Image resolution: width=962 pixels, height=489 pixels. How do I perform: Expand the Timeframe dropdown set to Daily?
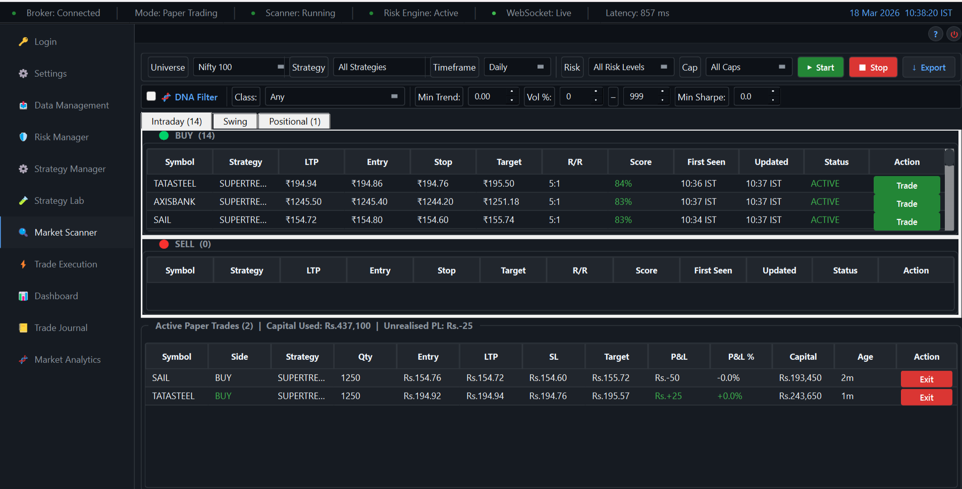click(x=517, y=67)
